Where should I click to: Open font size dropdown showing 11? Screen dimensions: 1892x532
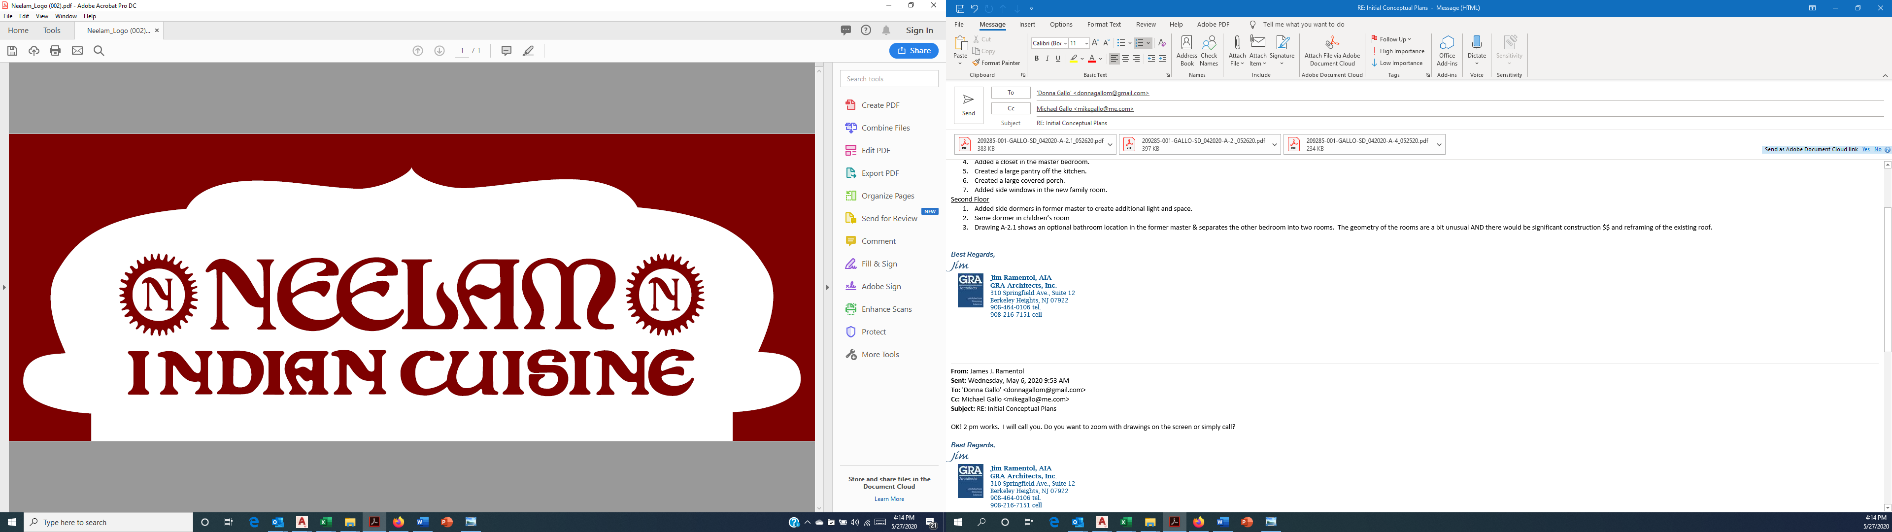(1085, 43)
